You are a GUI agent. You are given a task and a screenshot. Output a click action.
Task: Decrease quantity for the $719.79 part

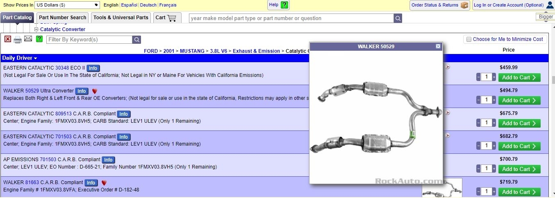tap(478, 191)
